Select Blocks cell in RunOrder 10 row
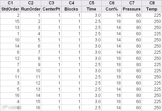The height and width of the screenshot is (111, 162). click(x=71, y=71)
